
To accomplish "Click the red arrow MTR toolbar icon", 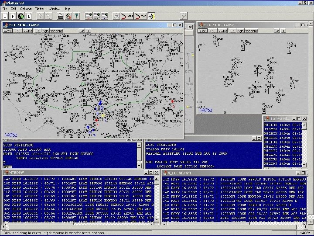I will (127, 16).
